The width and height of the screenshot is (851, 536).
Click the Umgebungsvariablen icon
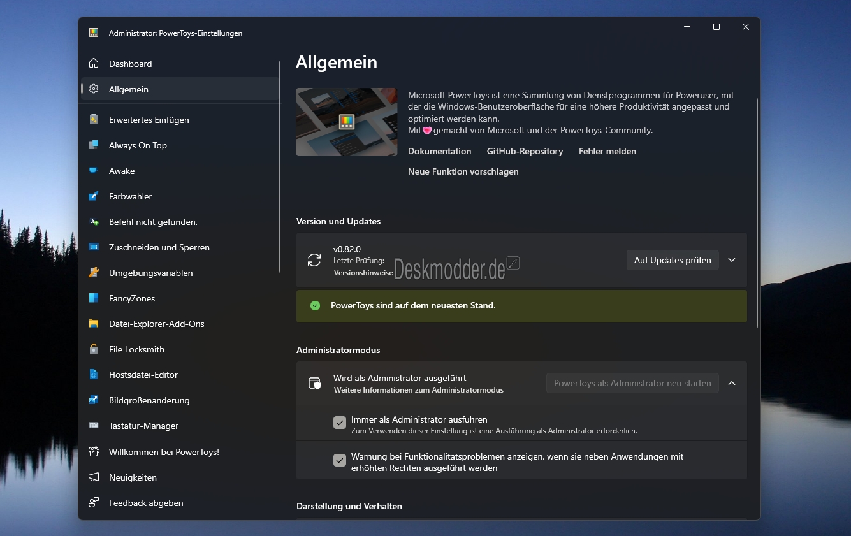pos(94,273)
